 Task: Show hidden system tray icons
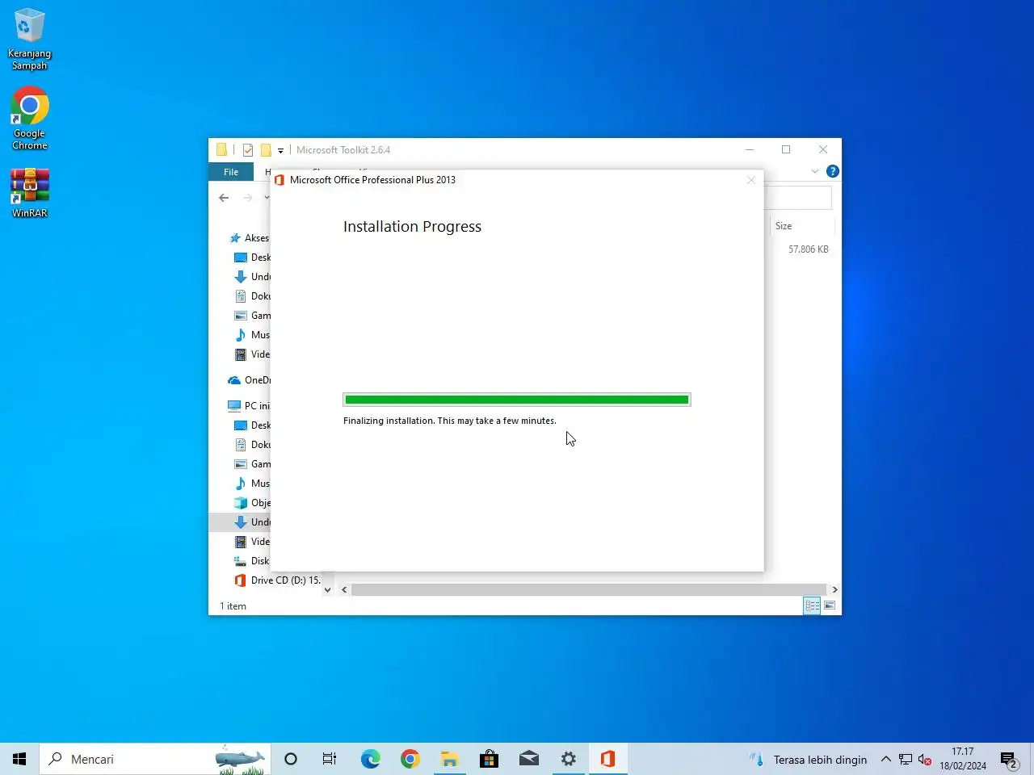click(886, 759)
